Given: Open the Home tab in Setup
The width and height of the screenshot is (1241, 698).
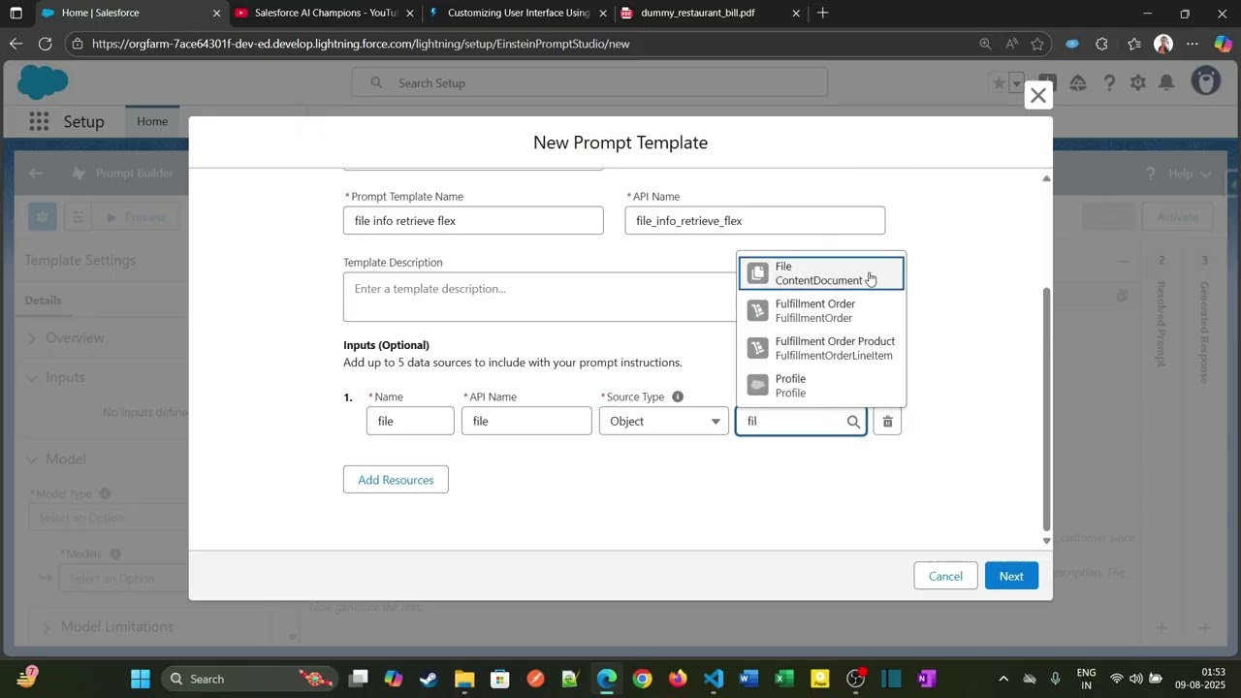Looking at the screenshot, I should [152, 121].
